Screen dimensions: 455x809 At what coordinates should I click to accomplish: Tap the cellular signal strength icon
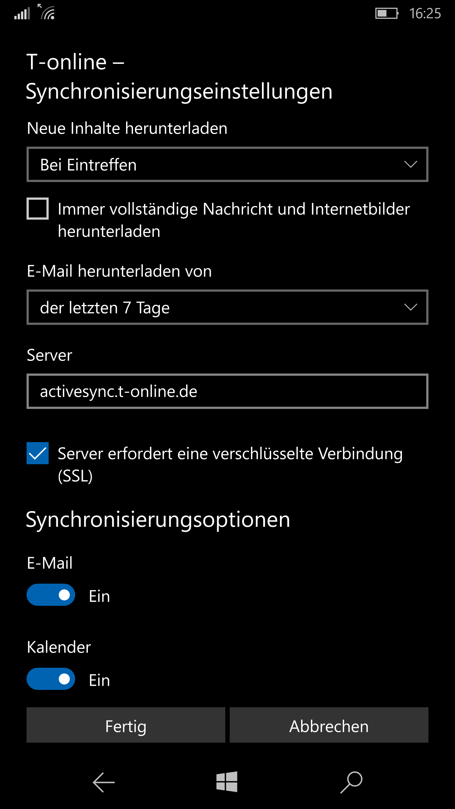(x=22, y=13)
